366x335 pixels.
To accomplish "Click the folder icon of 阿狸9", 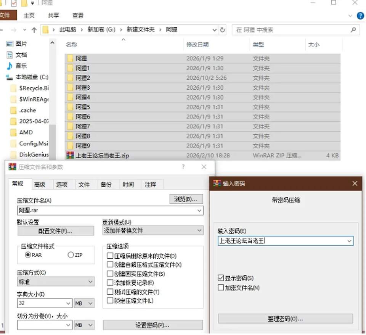I will pos(70,146).
